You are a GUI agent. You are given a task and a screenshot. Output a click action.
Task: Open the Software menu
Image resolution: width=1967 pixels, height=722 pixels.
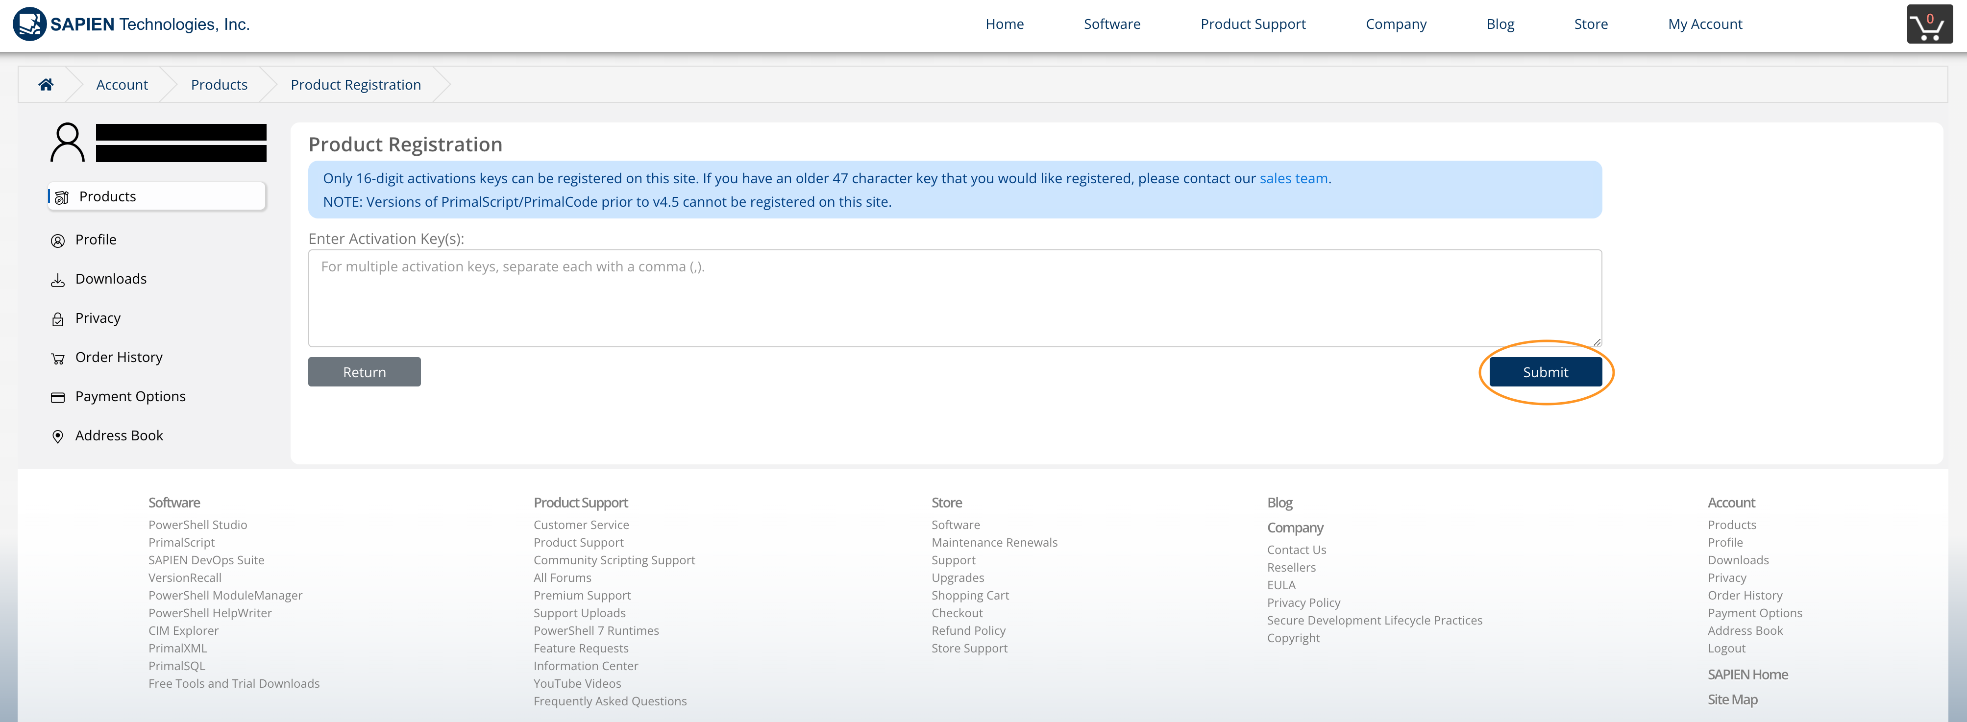pos(1112,24)
